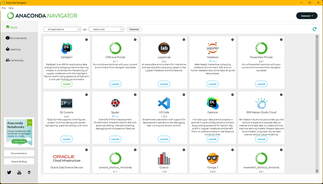Click the console_shortcut_miniconda icon

click(x=115, y=159)
